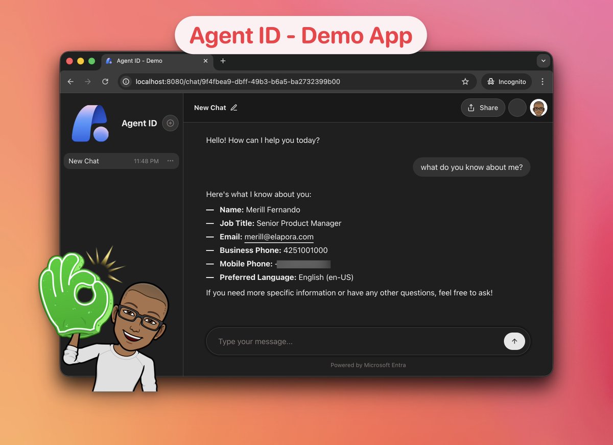The width and height of the screenshot is (613, 445).
Task: Click the pencil icon to rename New Chat
Action: click(234, 107)
